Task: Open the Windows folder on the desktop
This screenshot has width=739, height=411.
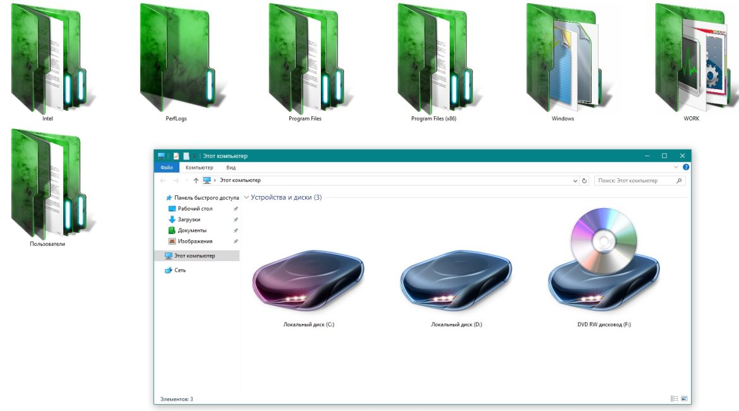Action: tap(562, 60)
